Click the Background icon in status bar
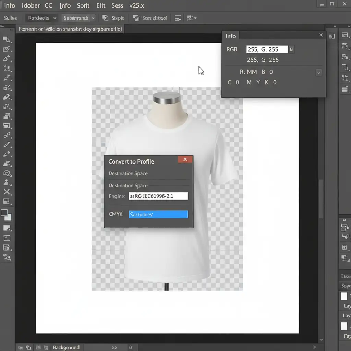 coord(46,347)
